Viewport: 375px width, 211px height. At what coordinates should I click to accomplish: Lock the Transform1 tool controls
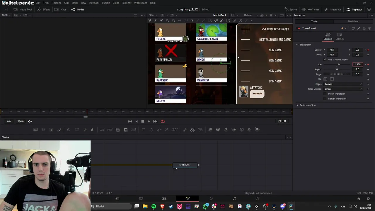click(364, 28)
